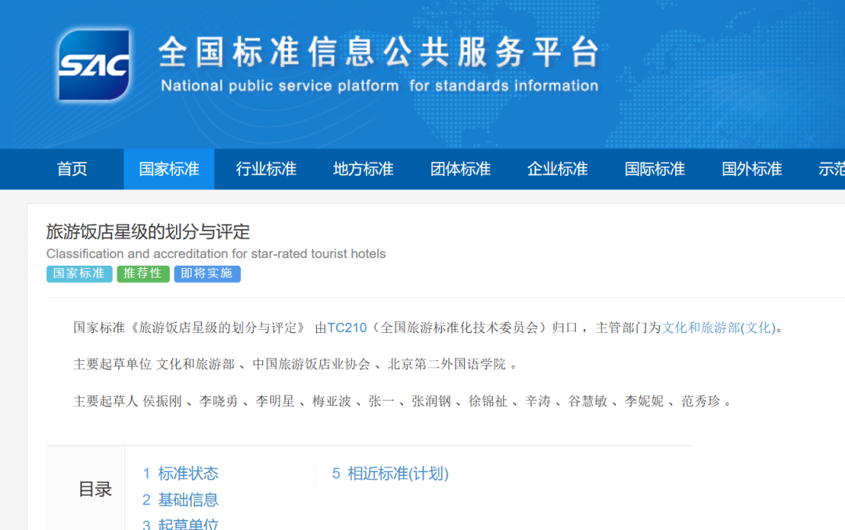Open the 企业标准 navigation item
The width and height of the screenshot is (845, 530).
(x=557, y=169)
